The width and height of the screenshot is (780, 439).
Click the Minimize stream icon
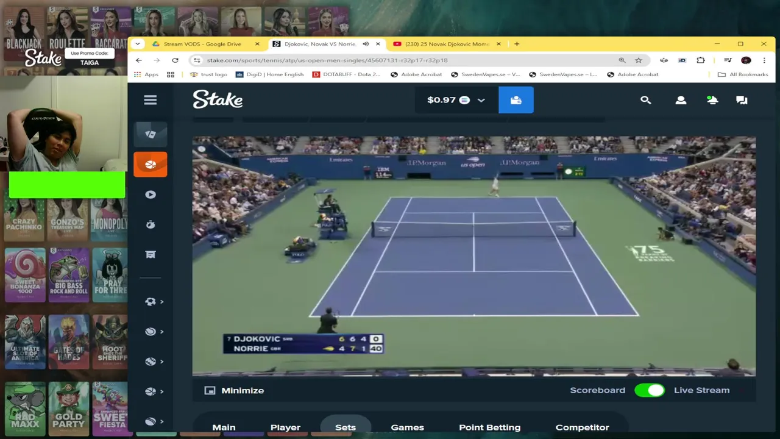pyautogui.click(x=210, y=390)
